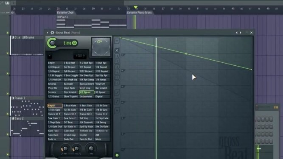The image size is (283, 159).
Task: Open the small dropdown left of HOLD
Action: 50,56
